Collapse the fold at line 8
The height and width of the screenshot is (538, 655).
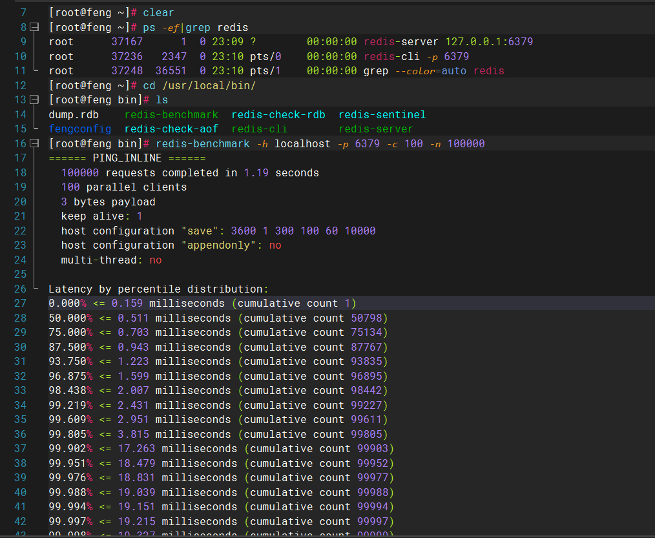point(35,27)
